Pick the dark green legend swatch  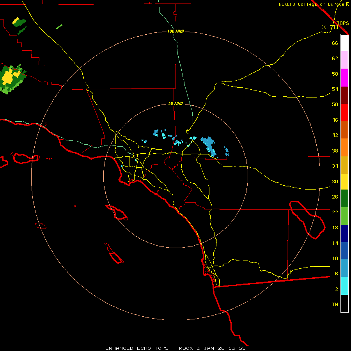pyautogui.click(x=344, y=199)
